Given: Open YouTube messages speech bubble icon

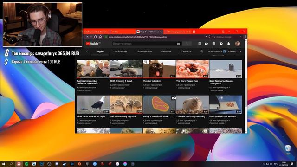Looking at the screenshot, I should click(x=221, y=44).
